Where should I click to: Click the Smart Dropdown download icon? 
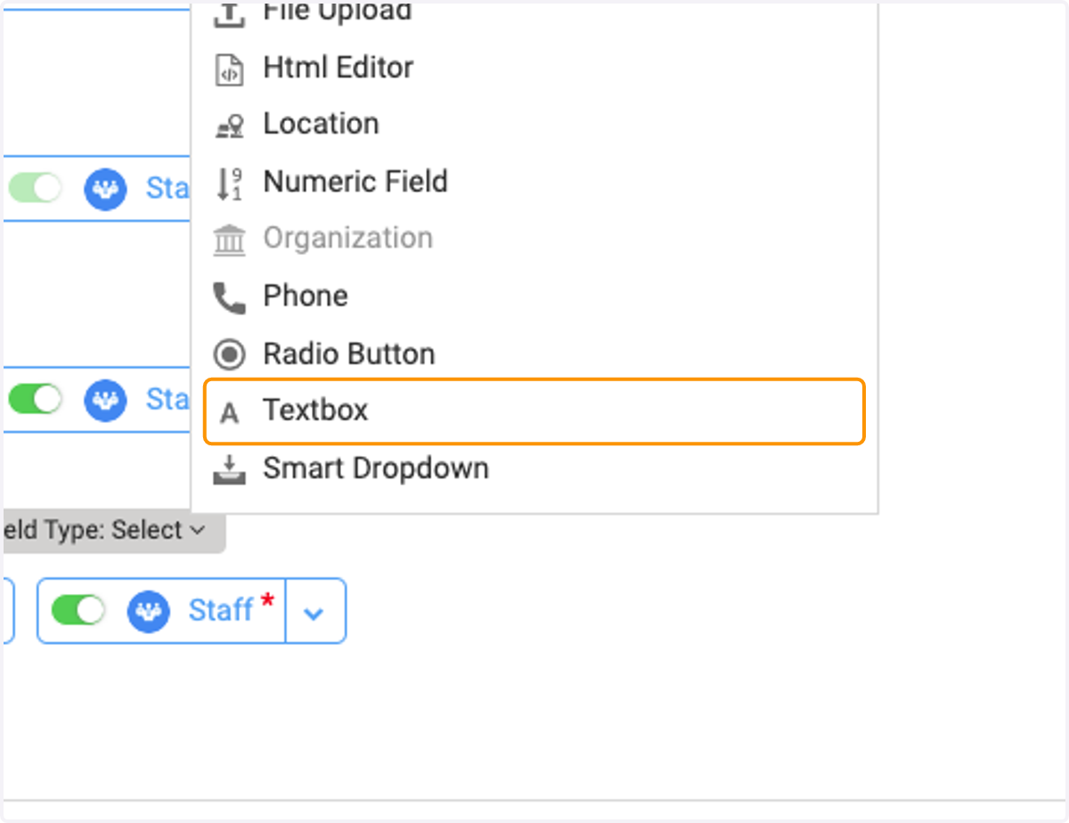tap(229, 469)
